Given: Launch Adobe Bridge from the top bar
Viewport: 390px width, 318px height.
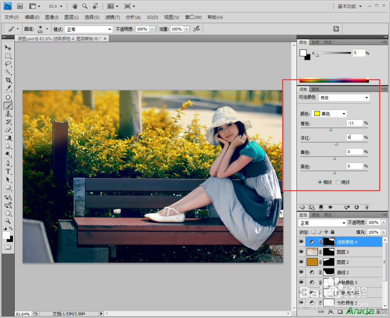Looking at the screenshot, I should click(x=21, y=6).
